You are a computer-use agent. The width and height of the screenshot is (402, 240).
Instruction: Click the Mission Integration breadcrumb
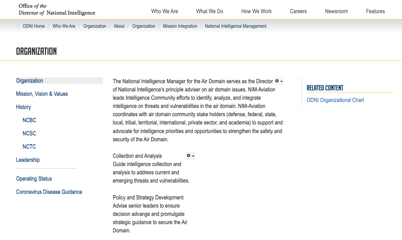coord(180,26)
